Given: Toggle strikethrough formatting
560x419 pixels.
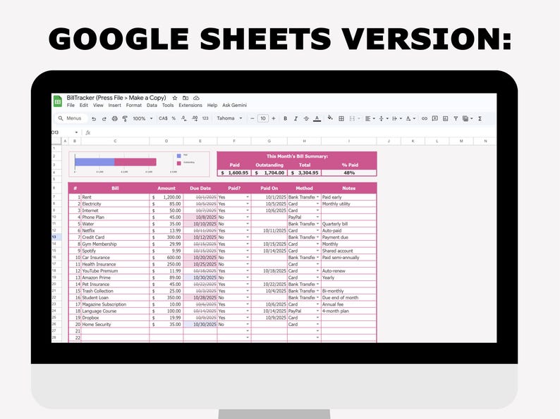Looking at the screenshot, I should click(x=306, y=118).
